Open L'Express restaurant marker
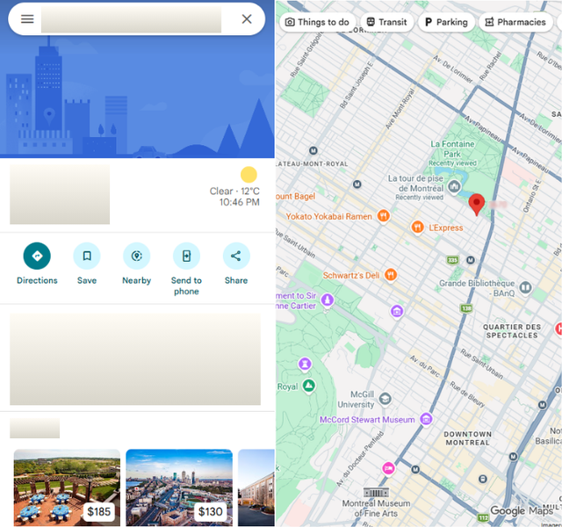This screenshot has width=562, height=527. (417, 227)
